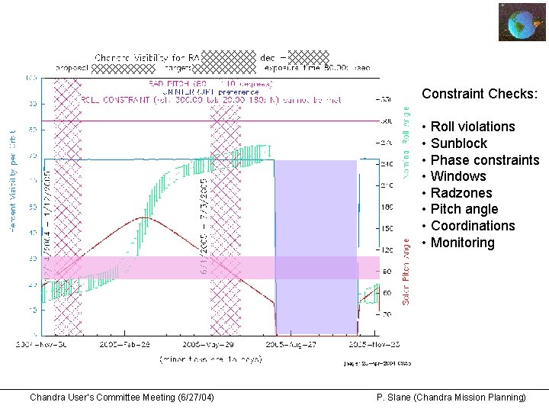Click the 'Solar Pitch Angle' axis label
The image size is (549, 412).
(406, 272)
